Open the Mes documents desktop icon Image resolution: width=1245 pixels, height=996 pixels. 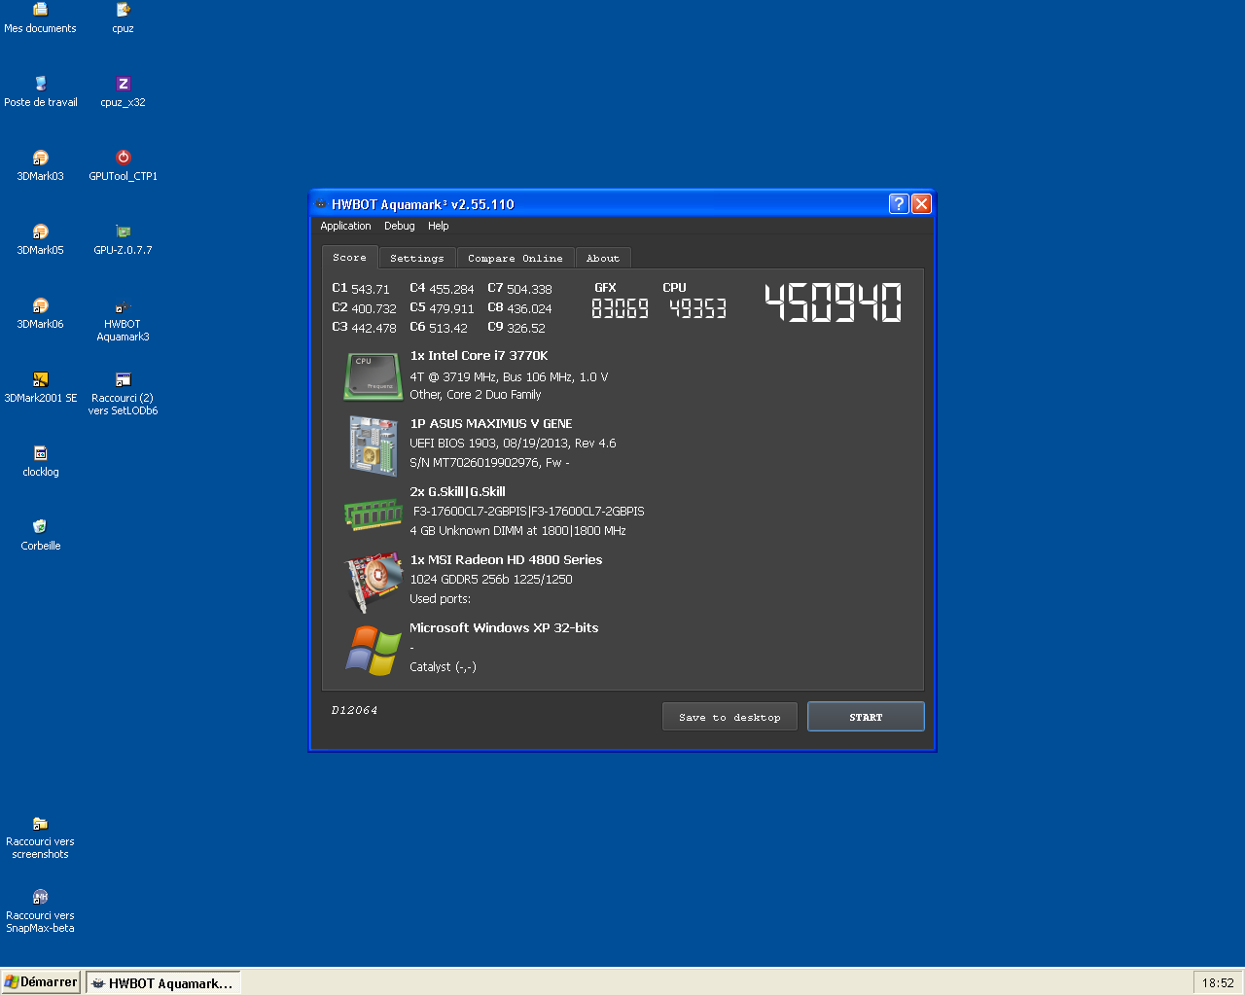tap(40, 18)
